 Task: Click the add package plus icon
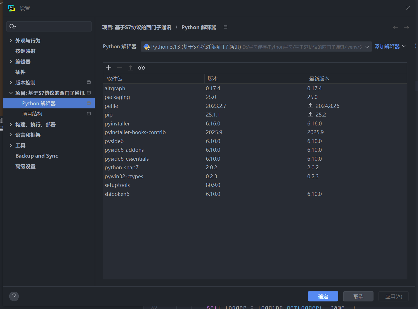pyautogui.click(x=109, y=68)
